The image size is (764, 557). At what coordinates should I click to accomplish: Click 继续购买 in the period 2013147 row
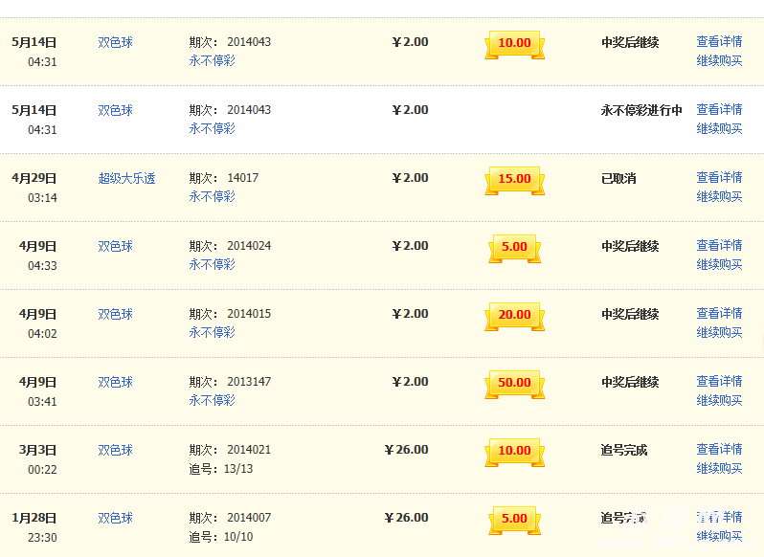tap(719, 400)
